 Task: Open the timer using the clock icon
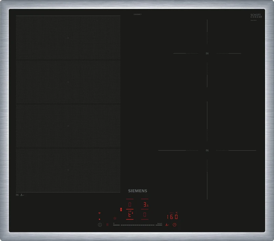pyautogui.click(x=174, y=224)
